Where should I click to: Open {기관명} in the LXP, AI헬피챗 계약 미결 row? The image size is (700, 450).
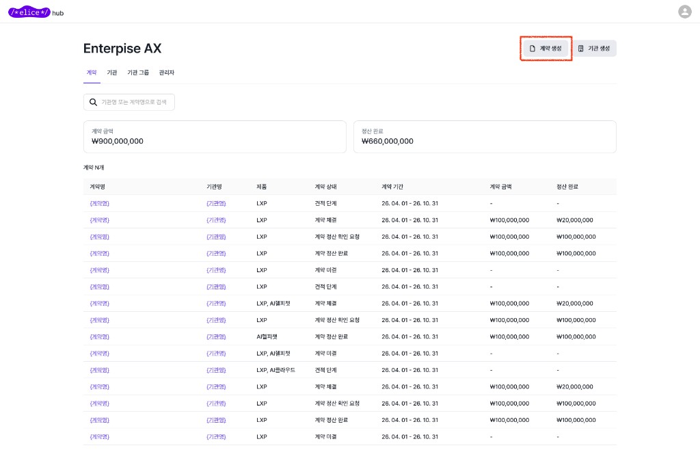click(217, 353)
